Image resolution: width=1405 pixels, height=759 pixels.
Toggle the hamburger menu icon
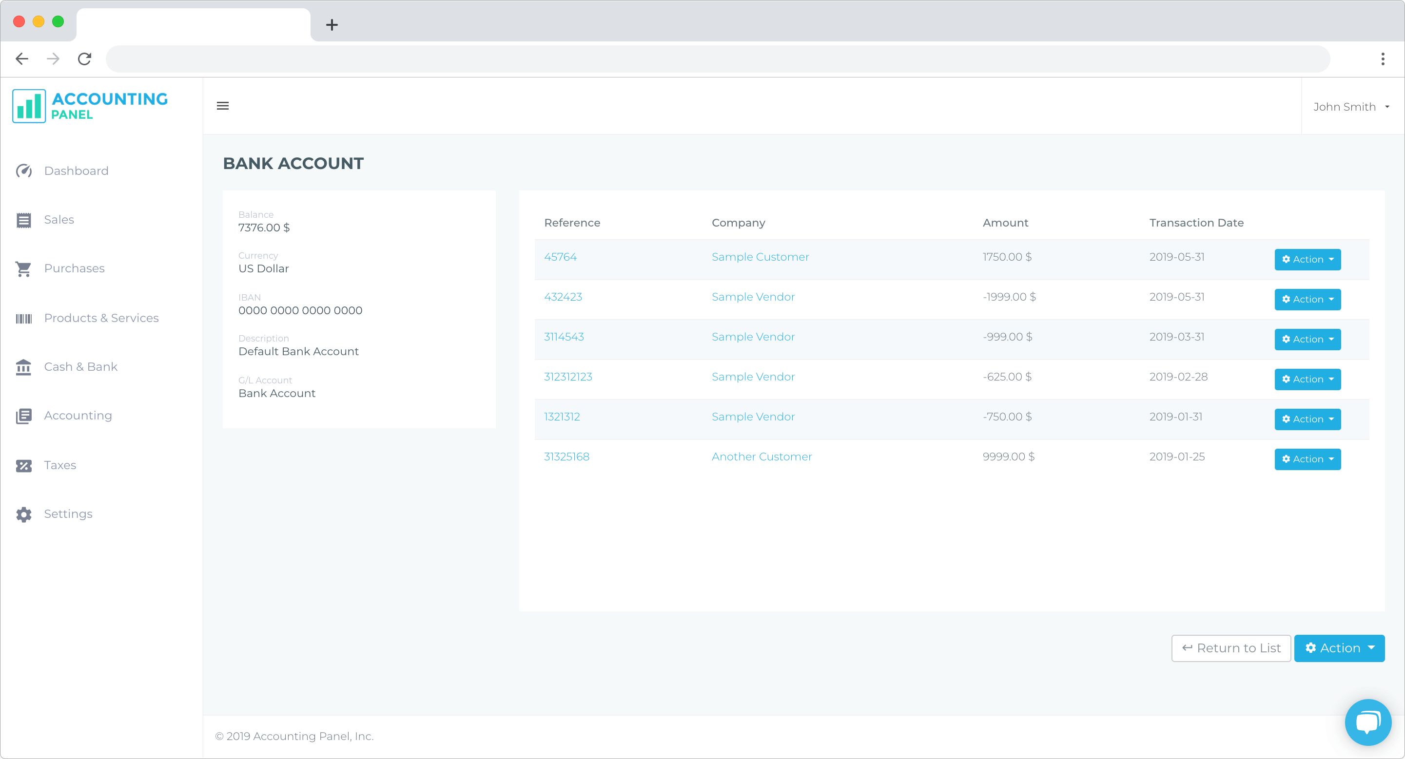[x=222, y=106]
